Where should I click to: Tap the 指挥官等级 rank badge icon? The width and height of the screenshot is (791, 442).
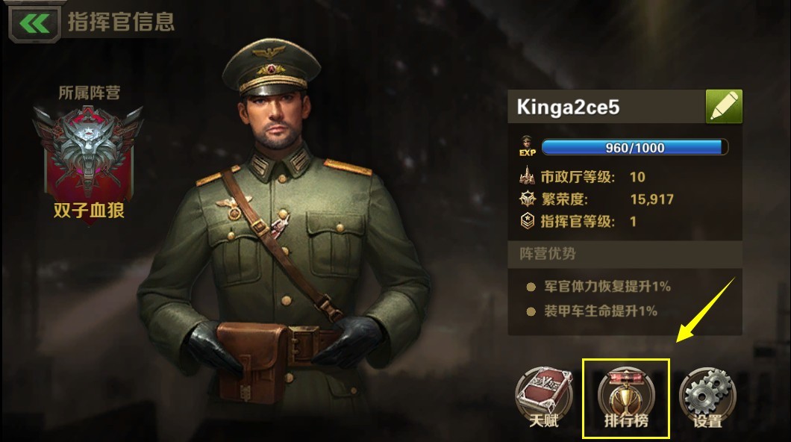coord(527,221)
